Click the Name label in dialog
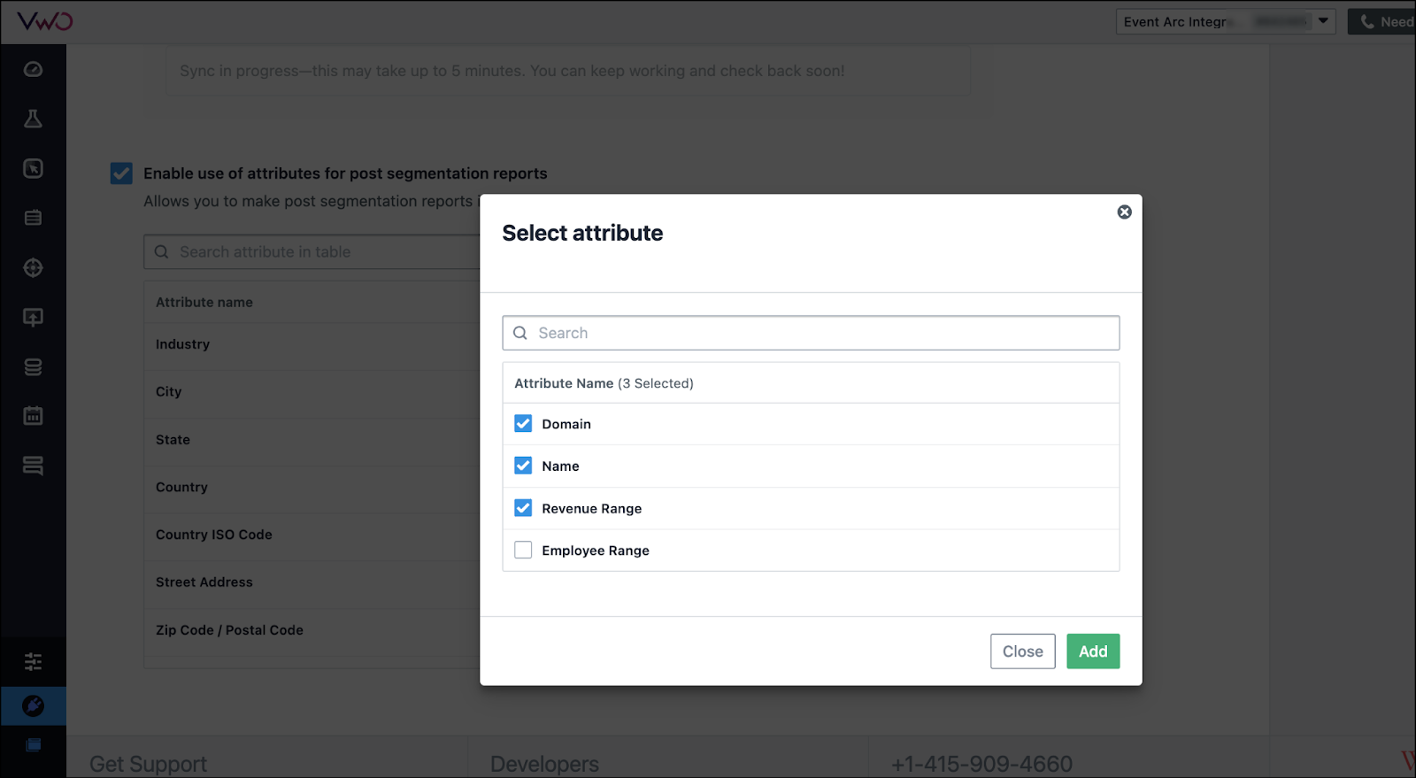 (x=560, y=466)
